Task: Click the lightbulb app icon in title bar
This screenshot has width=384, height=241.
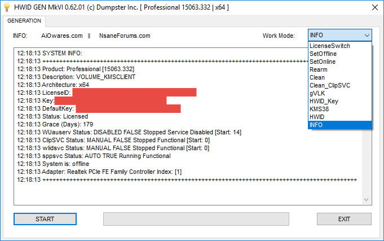Action: (x=7, y=7)
